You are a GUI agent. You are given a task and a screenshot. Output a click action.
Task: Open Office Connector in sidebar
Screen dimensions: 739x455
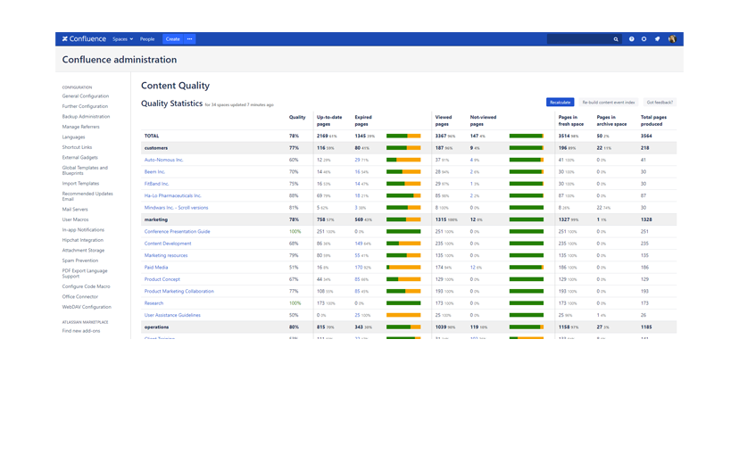pos(80,297)
